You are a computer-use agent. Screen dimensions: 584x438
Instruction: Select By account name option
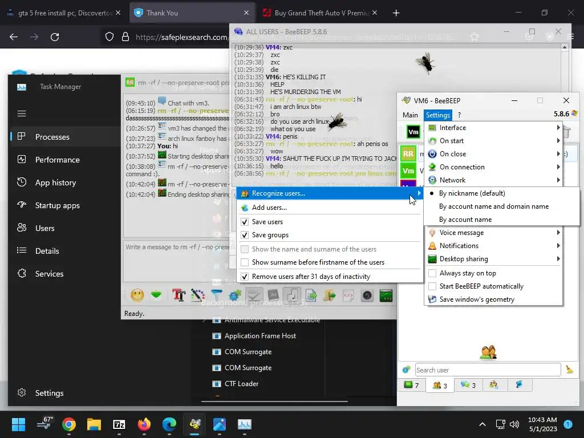pos(501,220)
